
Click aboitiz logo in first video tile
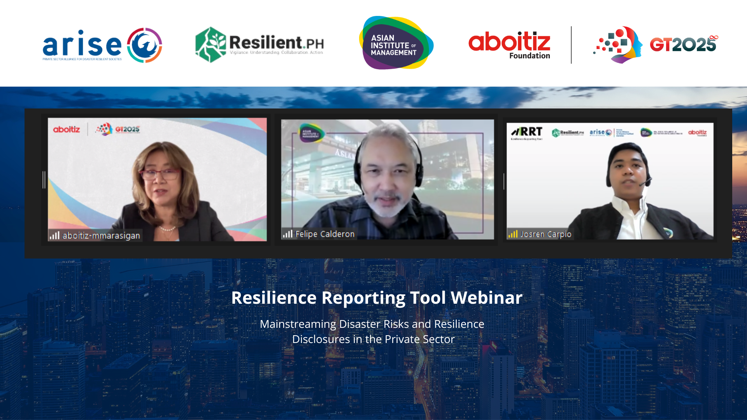pos(67,129)
